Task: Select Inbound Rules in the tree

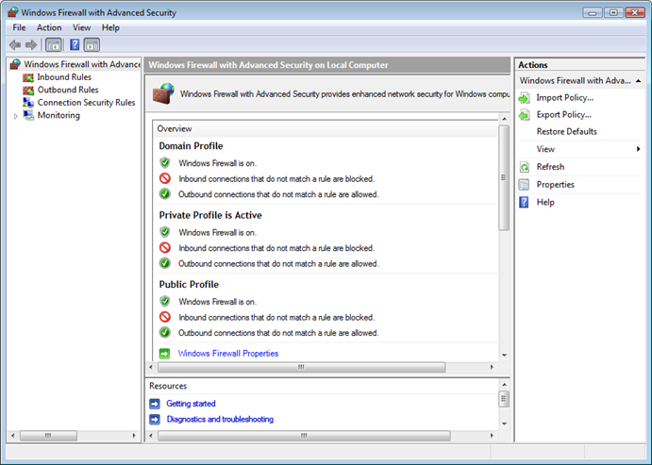Action: [64, 77]
